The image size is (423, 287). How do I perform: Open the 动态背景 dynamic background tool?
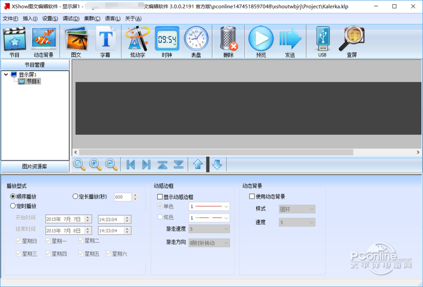[x=44, y=38]
